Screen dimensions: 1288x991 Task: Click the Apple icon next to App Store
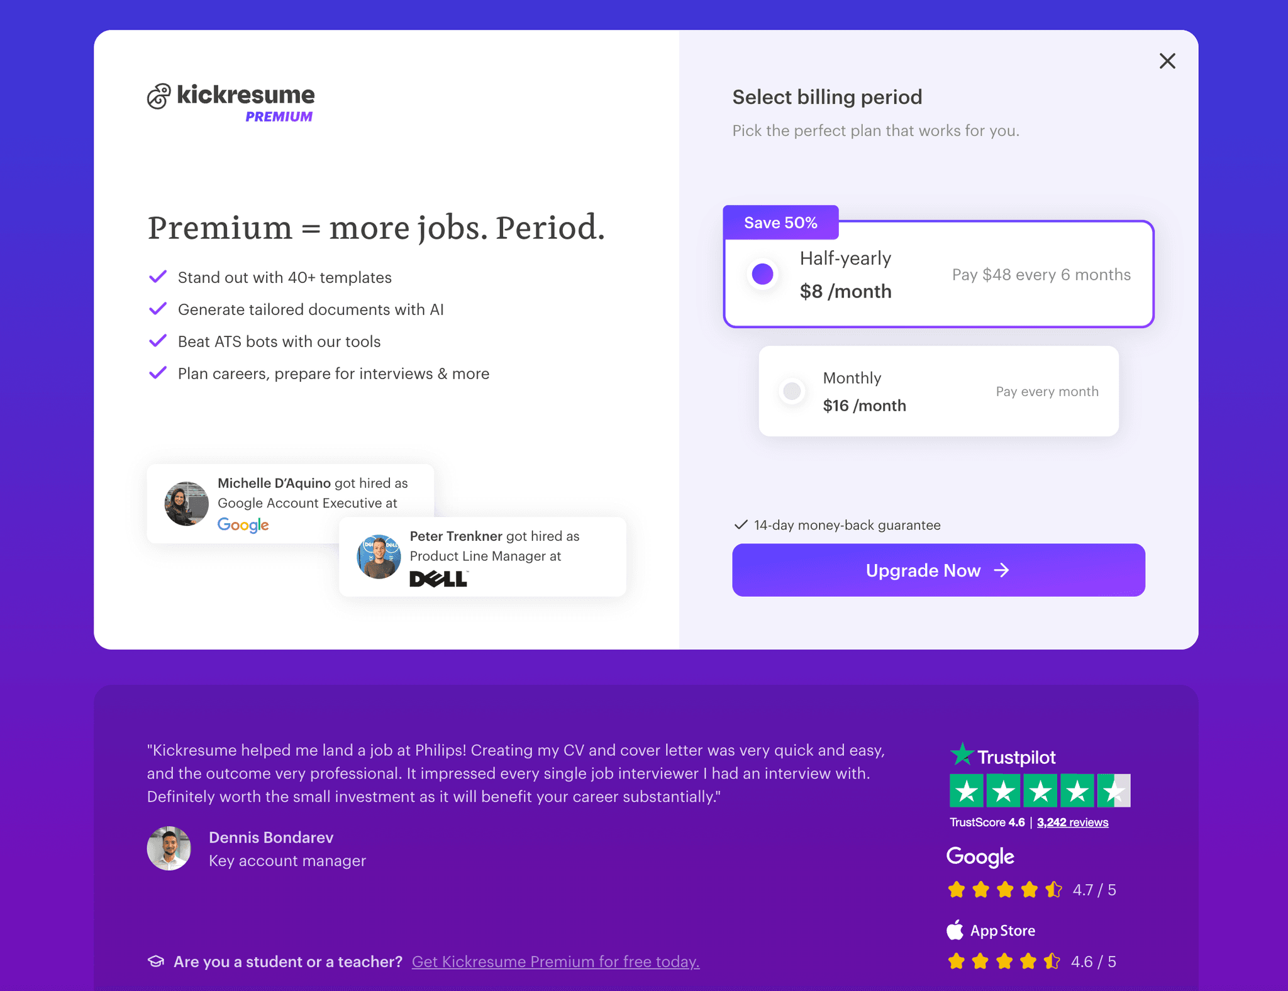point(955,929)
